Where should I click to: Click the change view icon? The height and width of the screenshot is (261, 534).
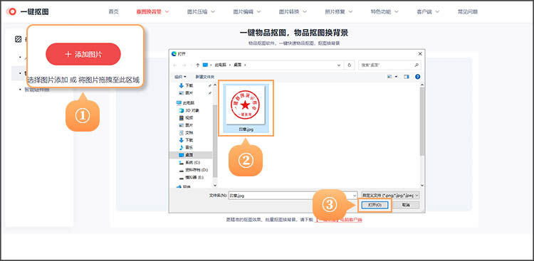tap(390, 77)
